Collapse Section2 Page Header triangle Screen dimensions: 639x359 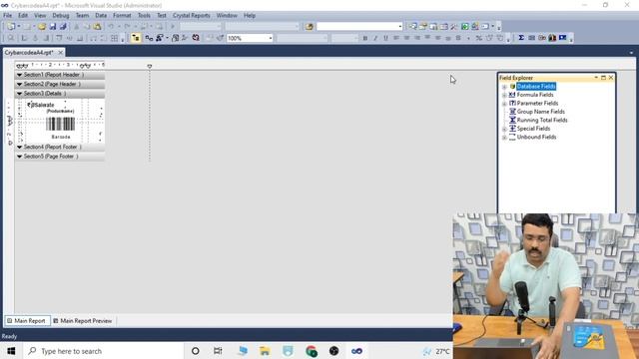click(19, 84)
